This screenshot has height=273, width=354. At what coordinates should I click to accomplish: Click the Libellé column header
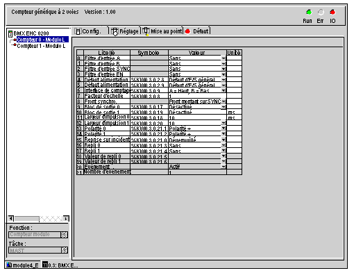coord(107,53)
